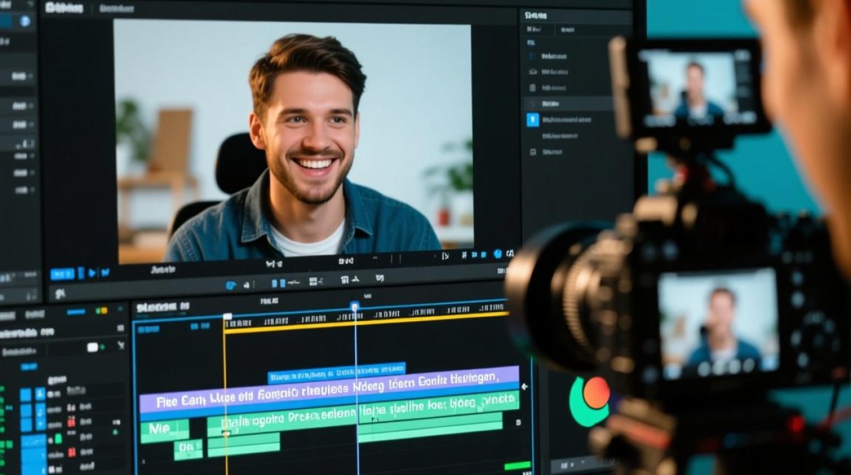
Task: Open the first tab at the top of the preview window
Action: [65, 8]
